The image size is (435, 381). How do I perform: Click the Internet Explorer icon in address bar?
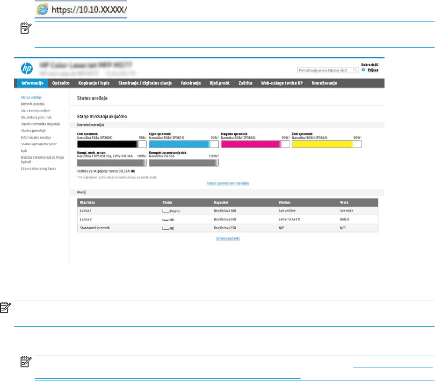[43, 9]
